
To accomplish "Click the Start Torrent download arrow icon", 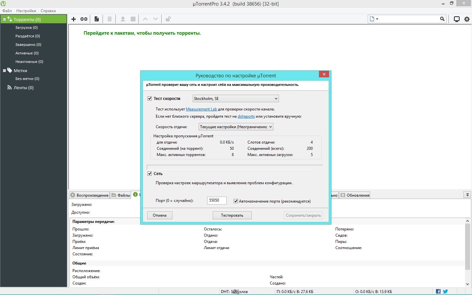I will [x=123, y=19].
